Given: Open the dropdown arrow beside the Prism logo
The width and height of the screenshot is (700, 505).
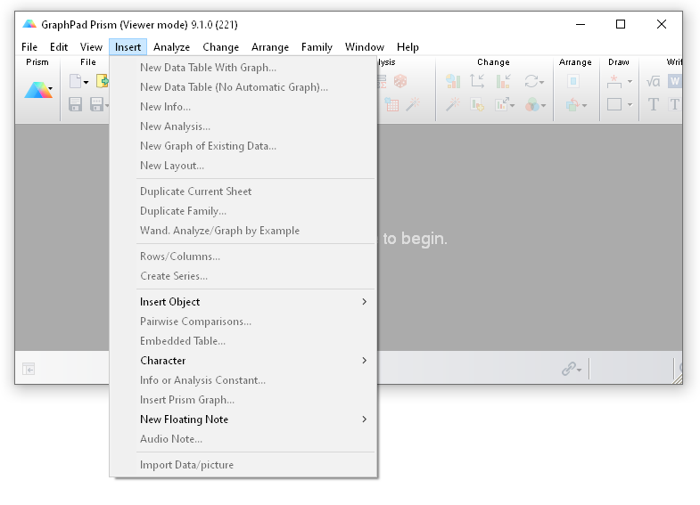Looking at the screenshot, I should (51, 89).
